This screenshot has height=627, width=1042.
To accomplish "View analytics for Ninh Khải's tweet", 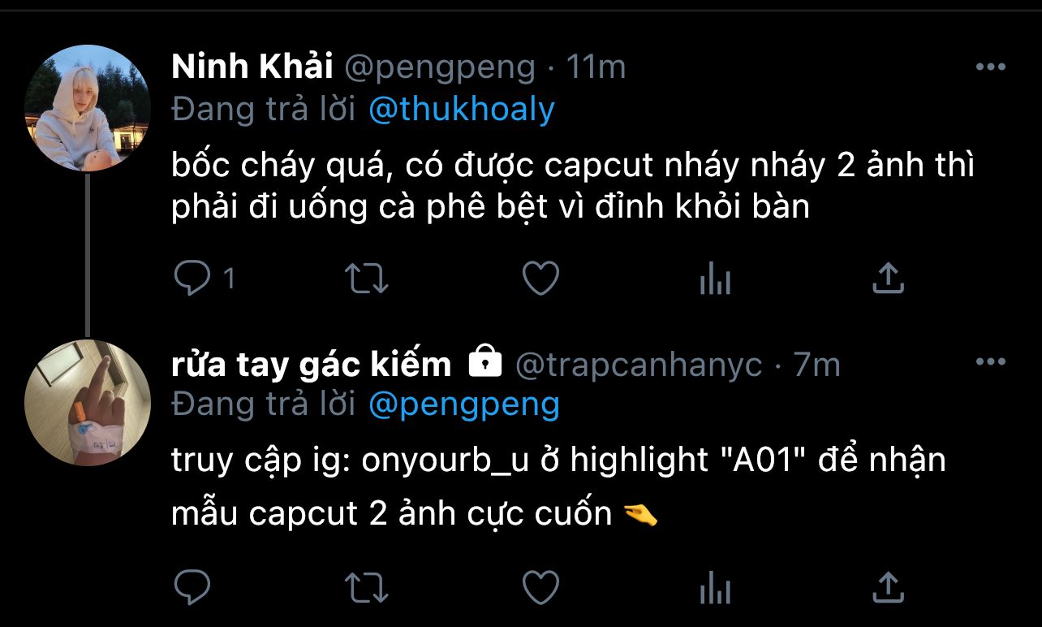I will 715,279.
